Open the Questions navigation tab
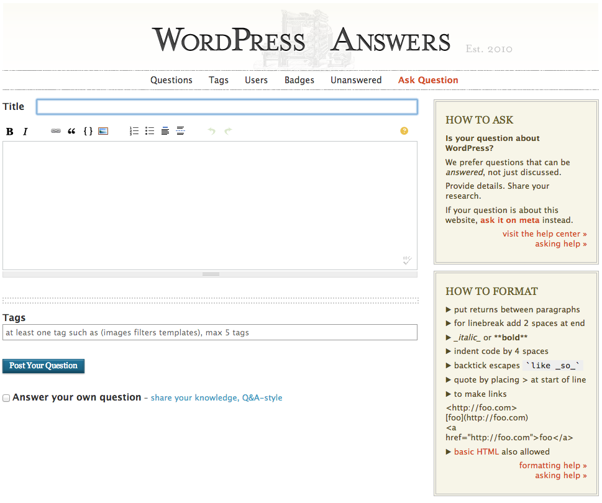This screenshot has height=503, width=602. [171, 80]
